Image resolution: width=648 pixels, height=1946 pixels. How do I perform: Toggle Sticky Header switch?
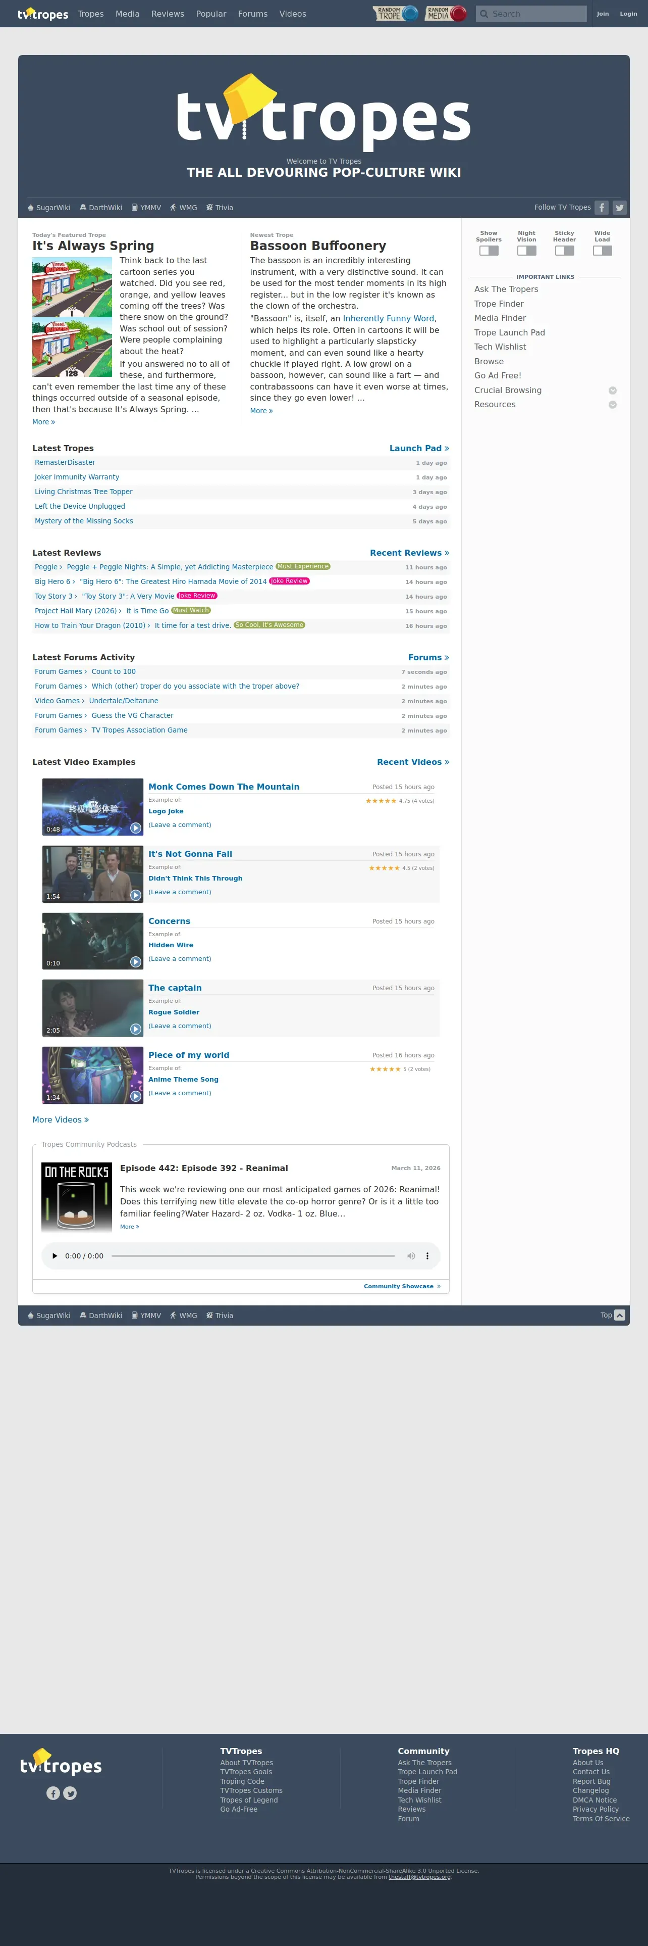564,251
